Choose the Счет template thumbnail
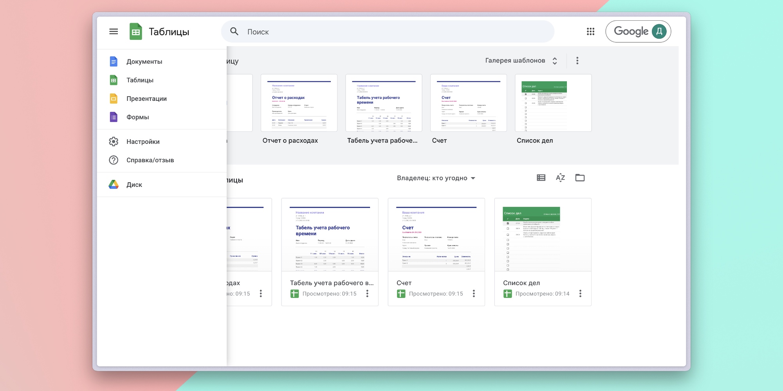This screenshot has height=391, width=783. pos(469,103)
